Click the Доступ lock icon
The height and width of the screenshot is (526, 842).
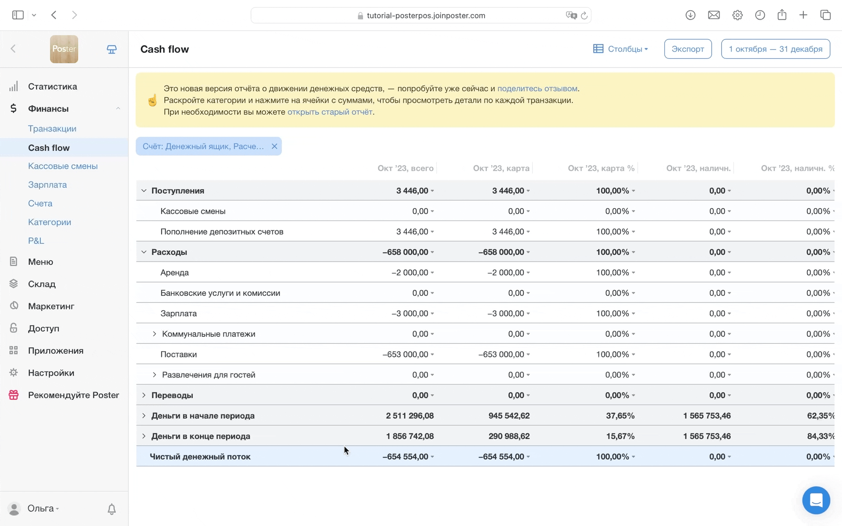tap(14, 328)
